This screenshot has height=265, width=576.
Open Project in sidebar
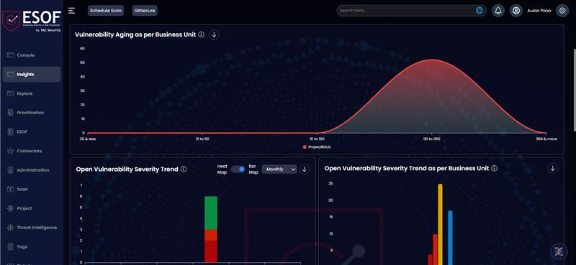tap(32, 208)
